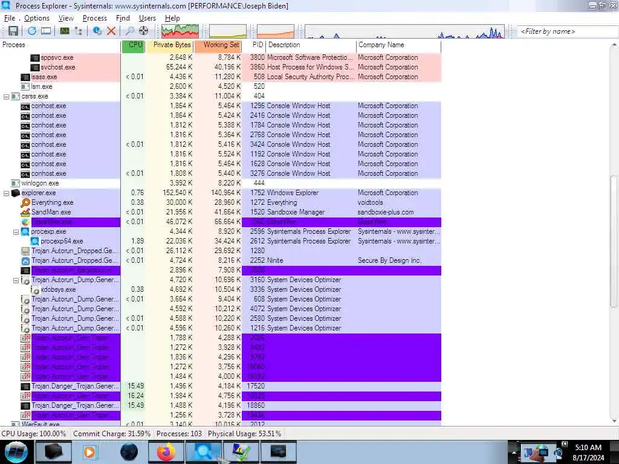Select conhost.exe with PID 3276
The height and width of the screenshot is (464, 619).
coord(220,173)
